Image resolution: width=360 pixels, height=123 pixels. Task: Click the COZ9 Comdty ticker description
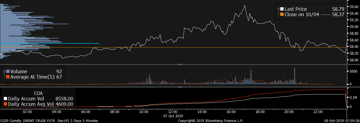(49, 121)
